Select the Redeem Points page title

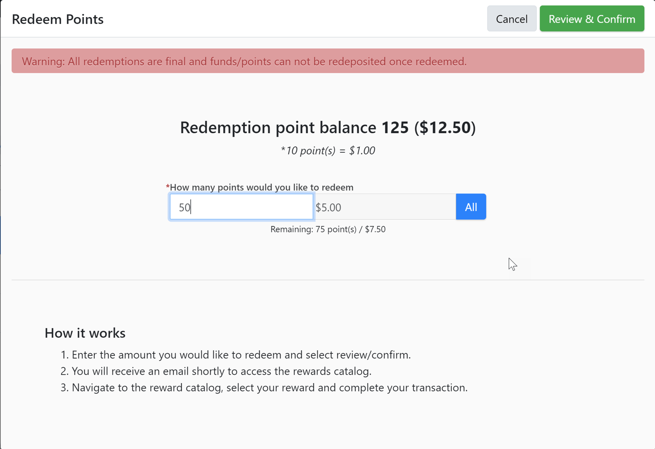(x=57, y=19)
